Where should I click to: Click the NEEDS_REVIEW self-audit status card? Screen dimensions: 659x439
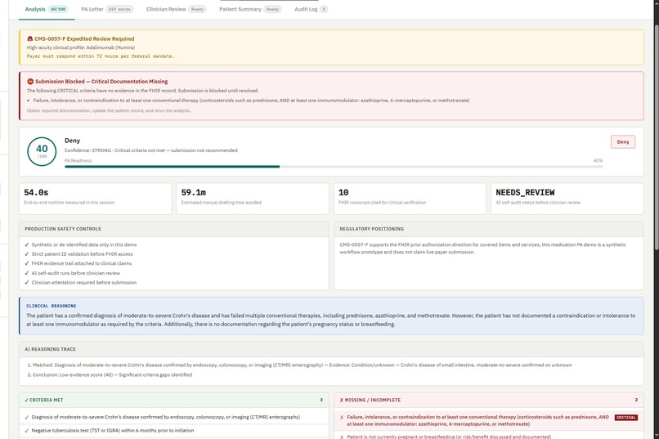point(567,199)
